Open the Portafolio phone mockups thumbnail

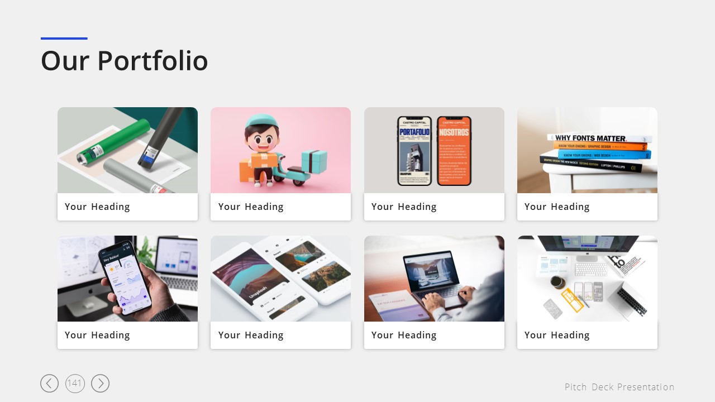(434, 150)
